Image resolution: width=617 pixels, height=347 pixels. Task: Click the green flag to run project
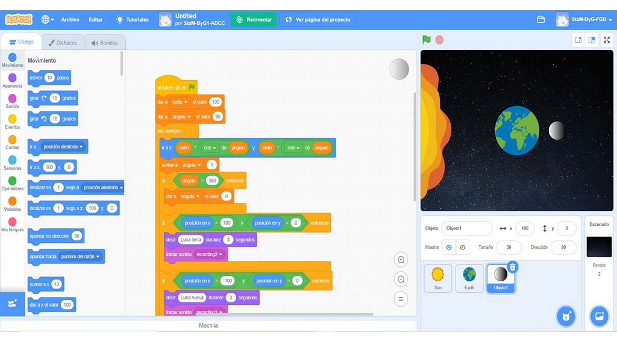click(x=427, y=40)
